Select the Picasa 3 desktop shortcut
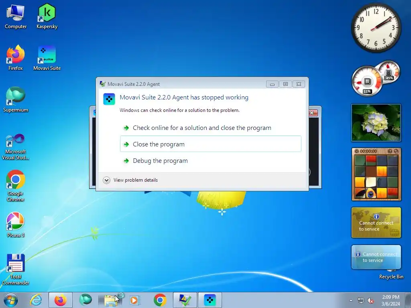Screen dimensions: 411x308 (x=16, y=225)
